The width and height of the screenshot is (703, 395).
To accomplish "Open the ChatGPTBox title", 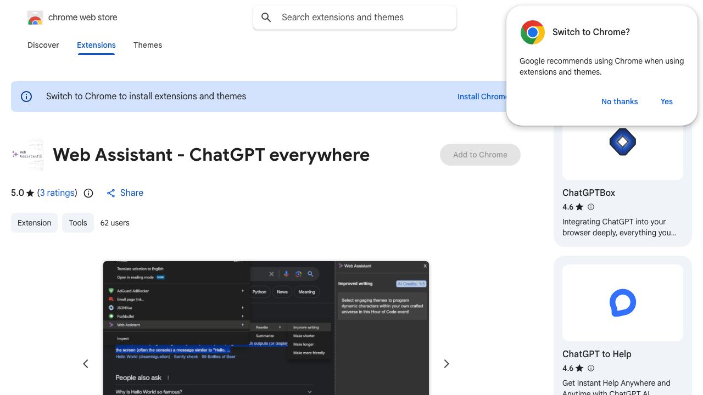I will tap(589, 193).
